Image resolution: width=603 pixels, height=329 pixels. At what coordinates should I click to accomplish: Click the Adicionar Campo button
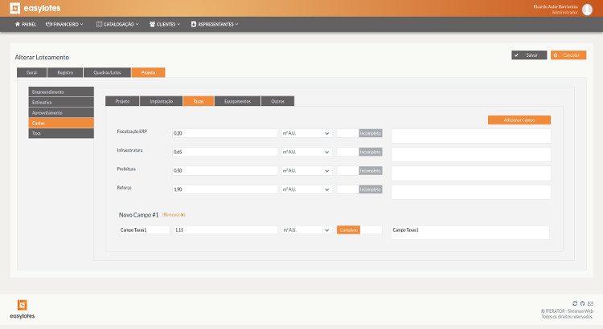point(519,120)
